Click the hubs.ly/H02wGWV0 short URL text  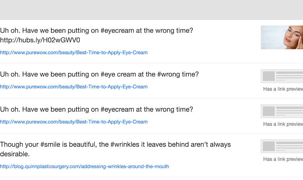[40, 40]
